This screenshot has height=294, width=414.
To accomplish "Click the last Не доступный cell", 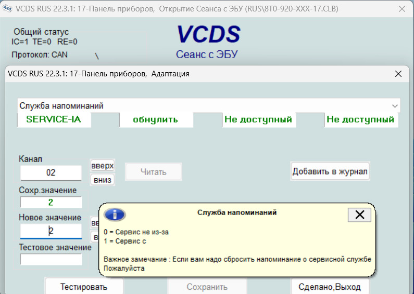I will tap(361, 119).
